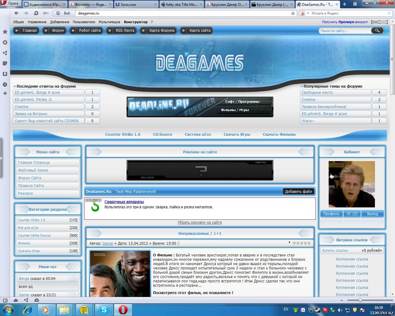Click the site search magnifier button
Image resolution: width=395 pixels, height=316 pixels.
(x=377, y=31)
